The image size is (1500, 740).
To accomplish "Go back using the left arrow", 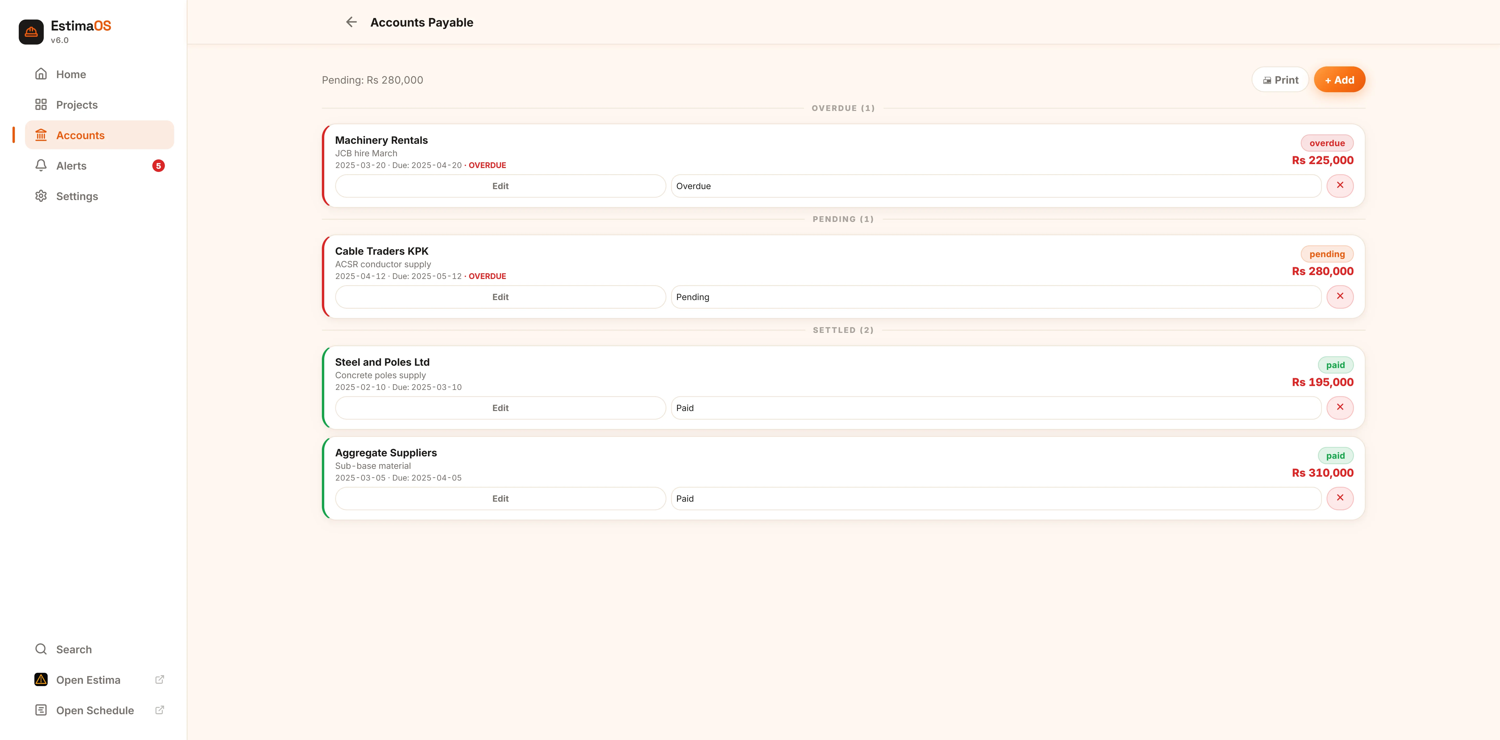I will point(351,22).
